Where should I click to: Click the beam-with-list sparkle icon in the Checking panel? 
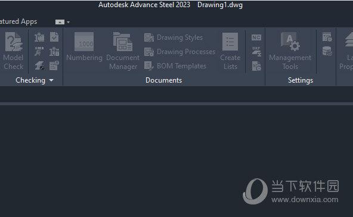(54, 51)
